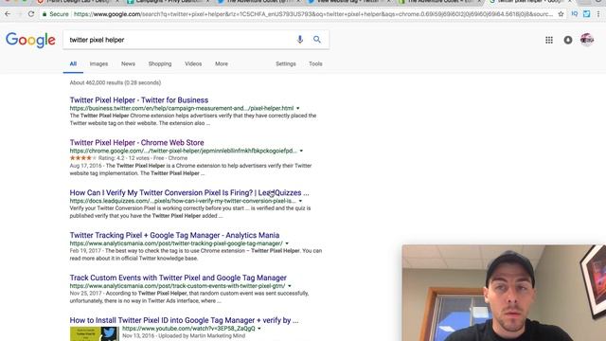Expand arrow next to business.twitter.com URL

pos(297,109)
